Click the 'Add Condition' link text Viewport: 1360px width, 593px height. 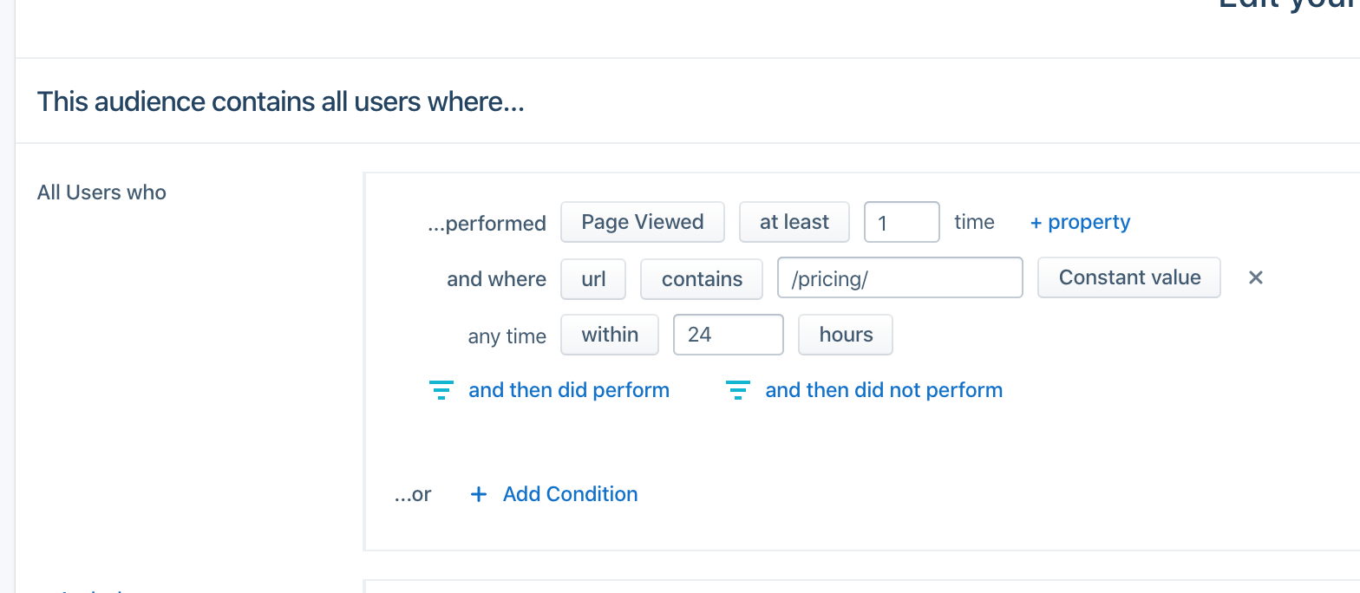tap(570, 494)
